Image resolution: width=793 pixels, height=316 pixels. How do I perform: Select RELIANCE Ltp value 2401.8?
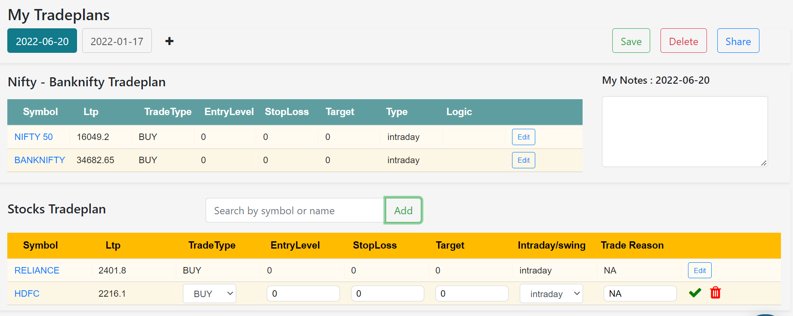[x=112, y=270]
